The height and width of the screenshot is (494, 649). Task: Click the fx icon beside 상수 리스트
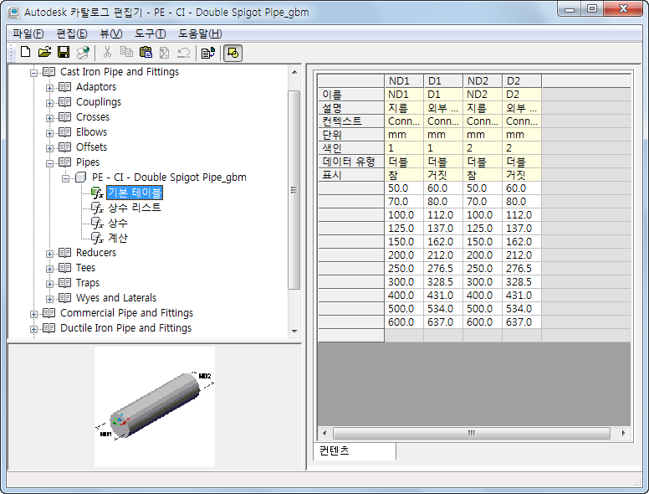pyautogui.click(x=97, y=208)
